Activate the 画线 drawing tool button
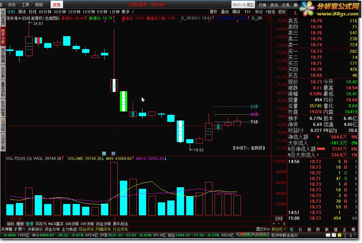This screenshot has width=362, height=243. [236, 12]
